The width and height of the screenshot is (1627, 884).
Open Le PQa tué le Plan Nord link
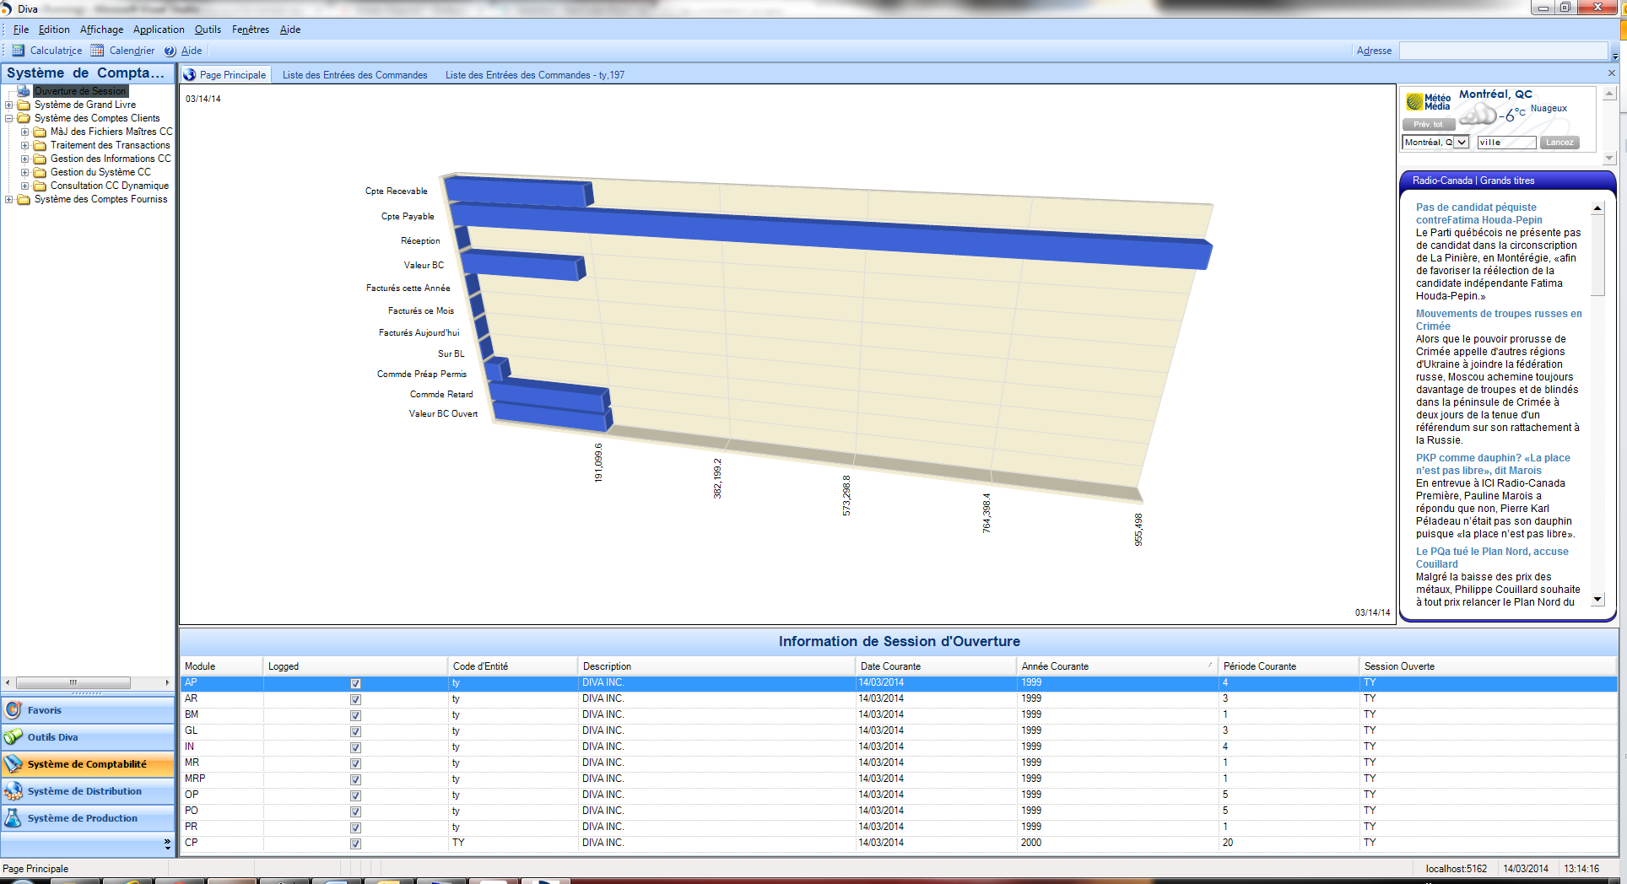1492,558
